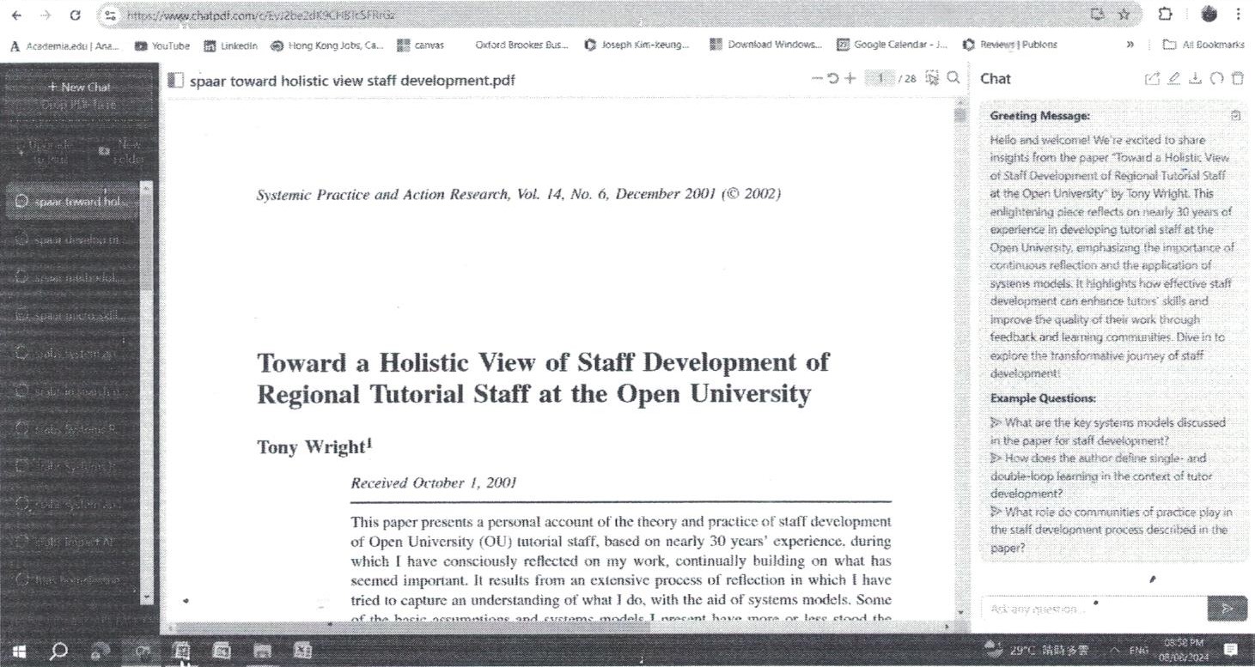1255x667 pixels.
Task: Click the New Folder button in sidebar
Action: 122,152
